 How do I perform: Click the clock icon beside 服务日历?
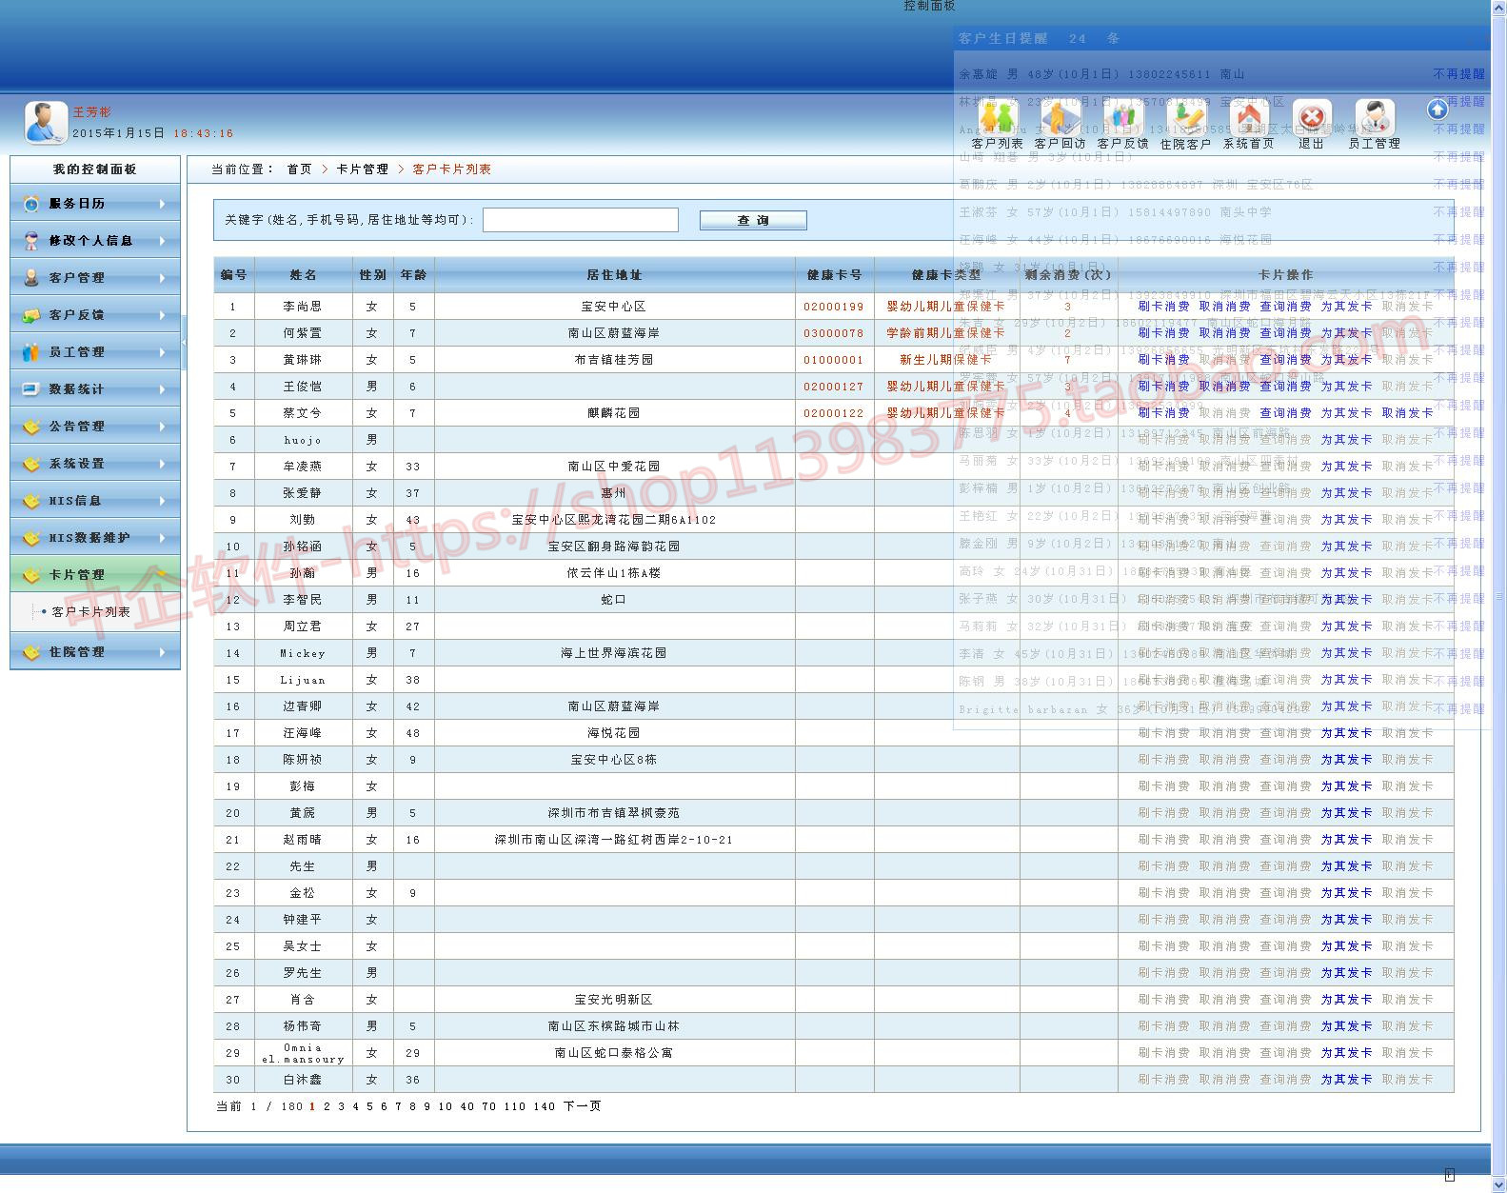coord(31,204)
